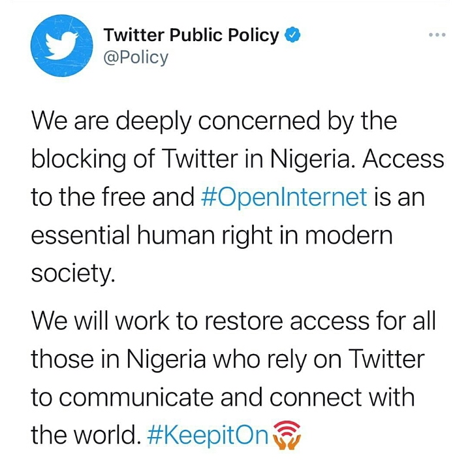Open the three-dot more options menu
Viewport: 470px width, 469px height.
coord(437,35)
